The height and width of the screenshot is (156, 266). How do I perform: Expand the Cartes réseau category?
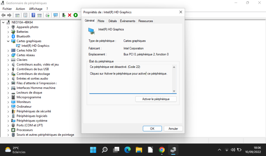click(8, 55)
